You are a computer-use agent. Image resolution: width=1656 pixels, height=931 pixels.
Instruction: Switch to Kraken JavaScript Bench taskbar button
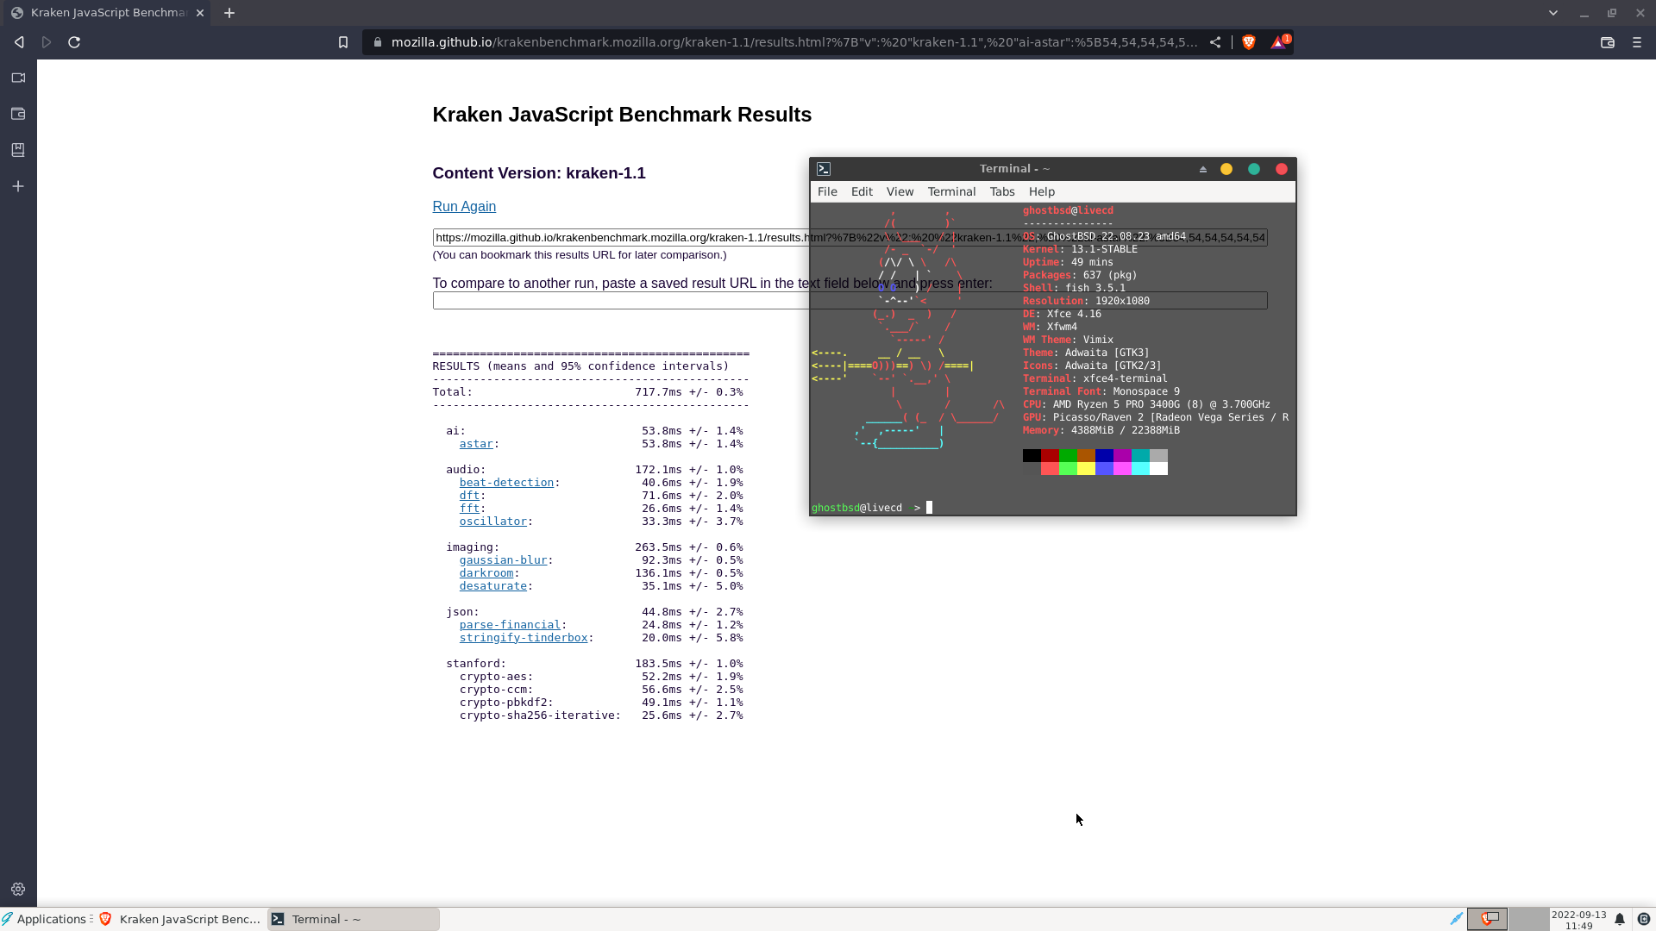pos(180,919)
